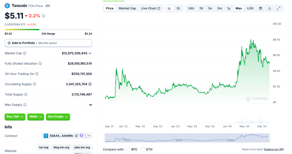Click the Add to Portfolio star icon

pyautogui.click(x=9, y=43)
